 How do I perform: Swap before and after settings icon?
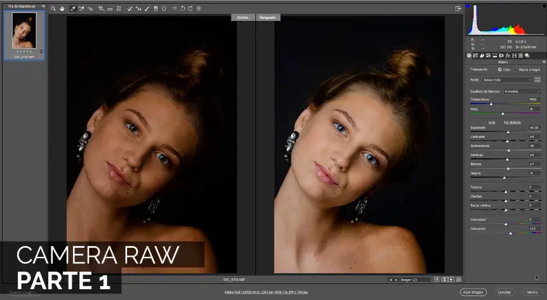point(445,280)
